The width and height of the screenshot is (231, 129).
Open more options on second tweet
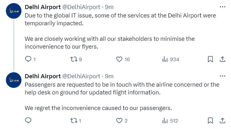[x=222, y=76]
